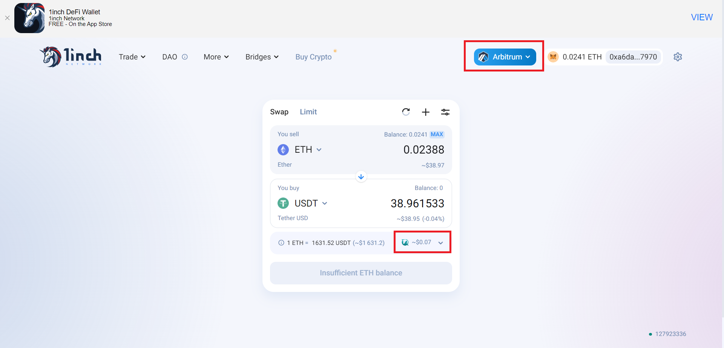724x348 pixels.
Task: Click the Balance: 0.0241 label
Action: pos(405,134)
